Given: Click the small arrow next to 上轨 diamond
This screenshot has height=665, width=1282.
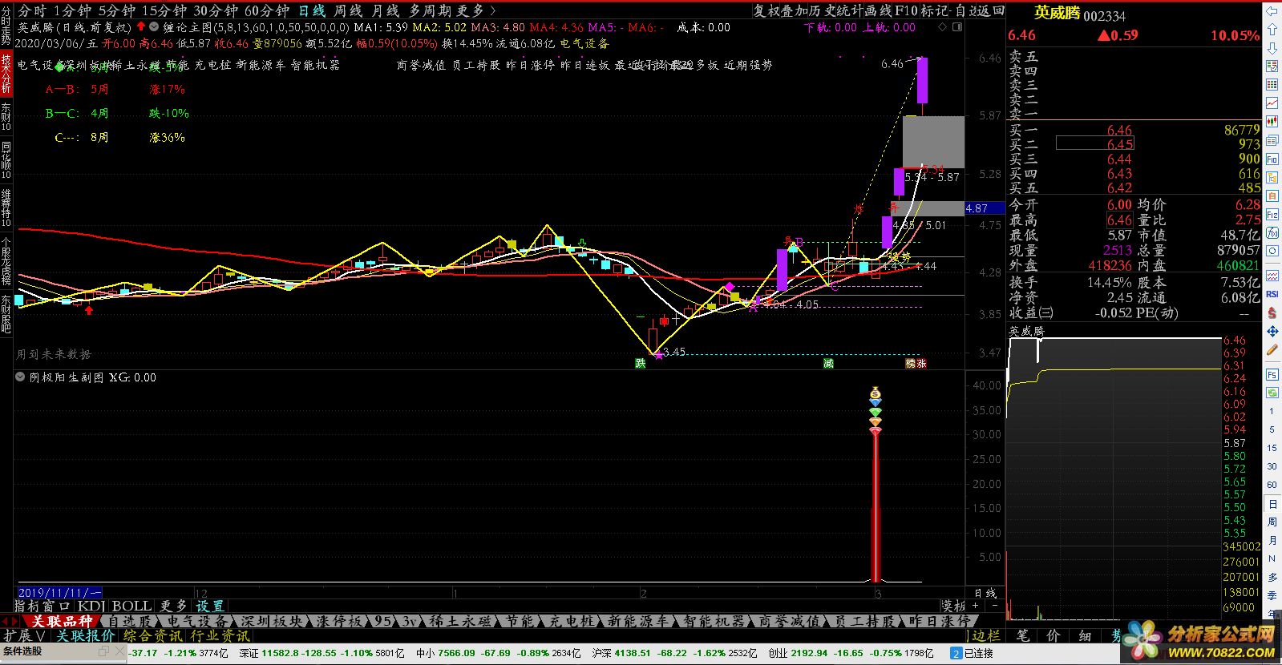Looking at the screenshot, I should pyautogui.click(x=957, y=27).
